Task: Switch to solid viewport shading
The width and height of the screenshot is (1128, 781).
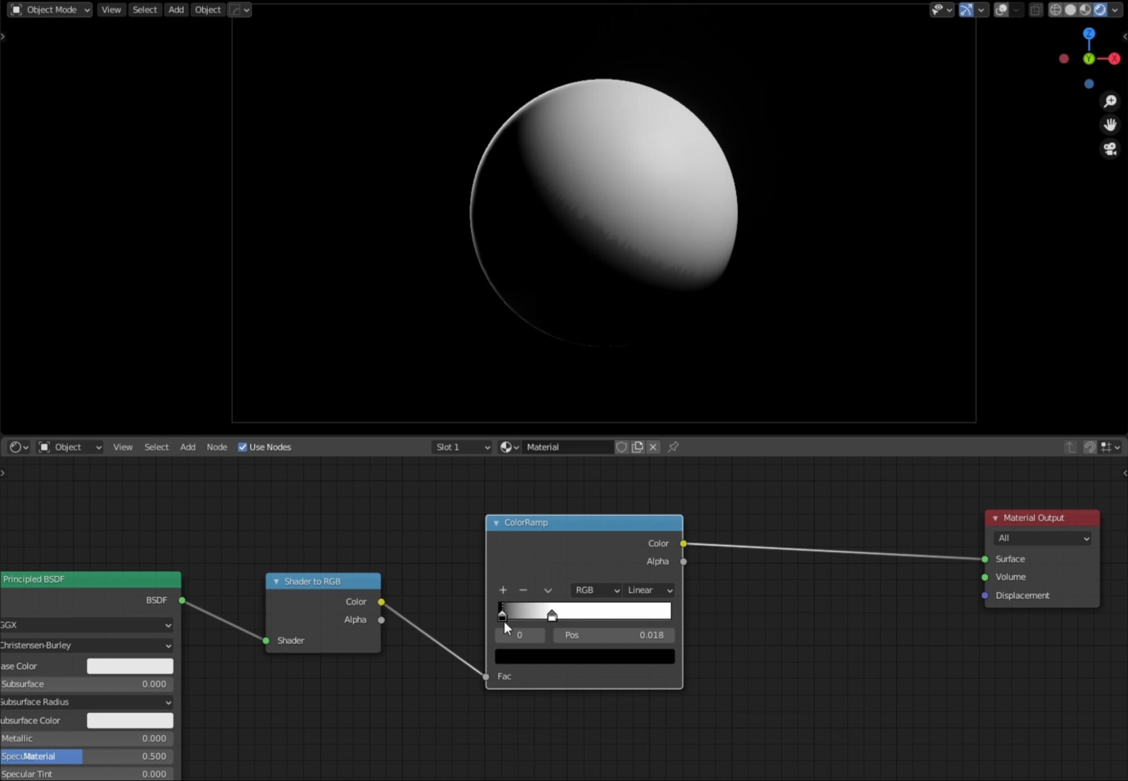Action: pos(1070,10)
